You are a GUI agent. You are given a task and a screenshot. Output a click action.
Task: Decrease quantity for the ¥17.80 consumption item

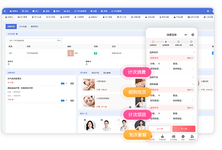tap(72, 84)
